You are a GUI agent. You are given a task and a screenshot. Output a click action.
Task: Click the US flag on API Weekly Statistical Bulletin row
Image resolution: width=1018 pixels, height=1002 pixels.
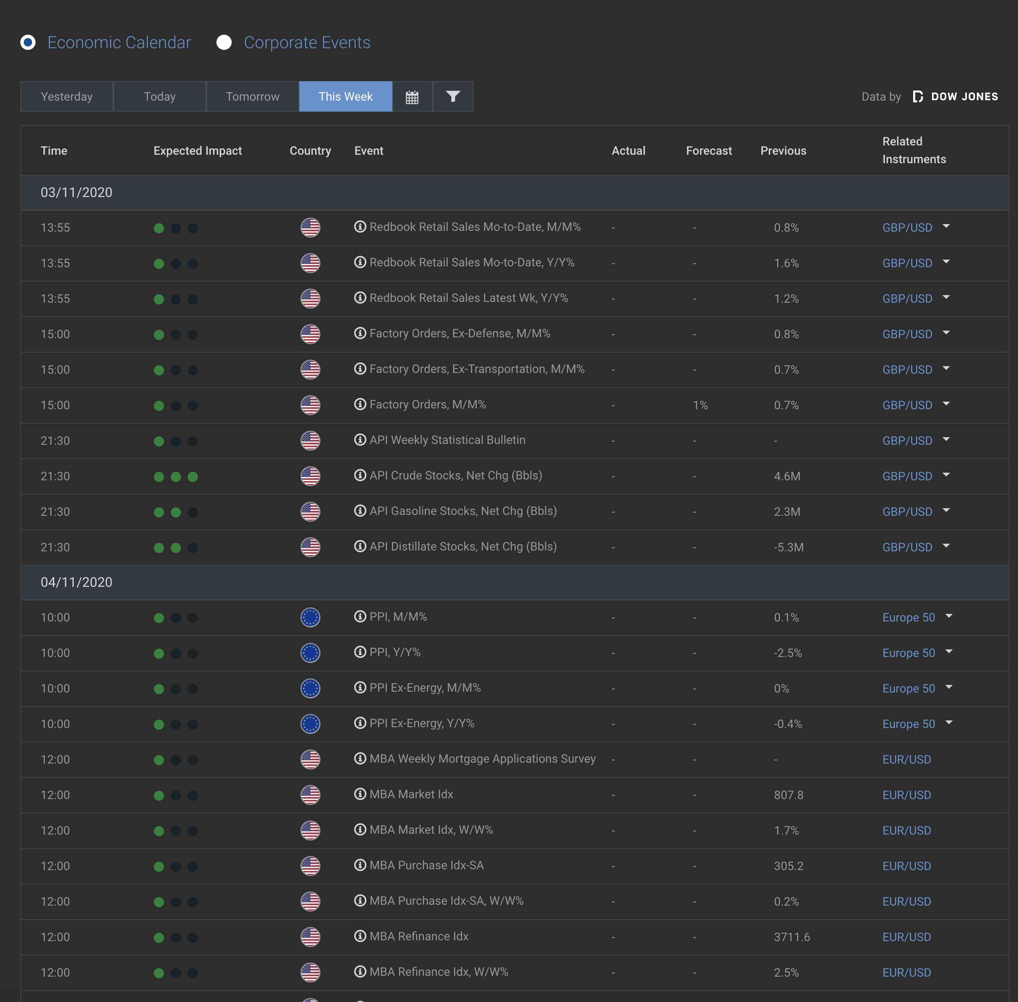click(310, 441)
